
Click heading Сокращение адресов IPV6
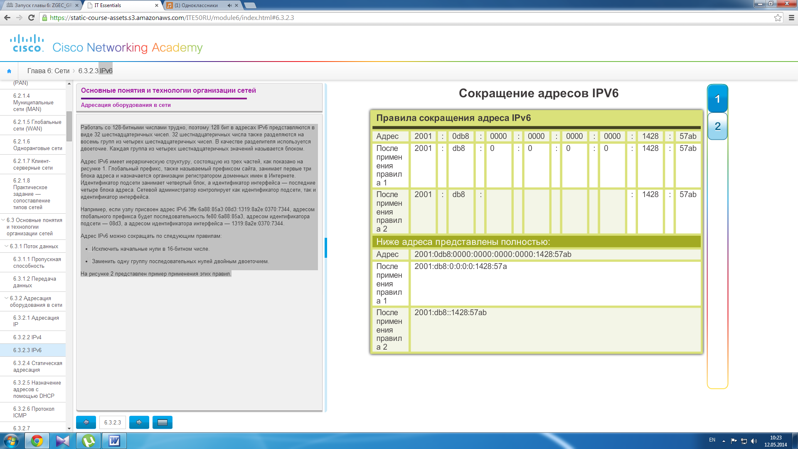pos(539,93)
